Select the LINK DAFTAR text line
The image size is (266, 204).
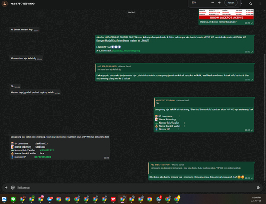tap(109, 47)
